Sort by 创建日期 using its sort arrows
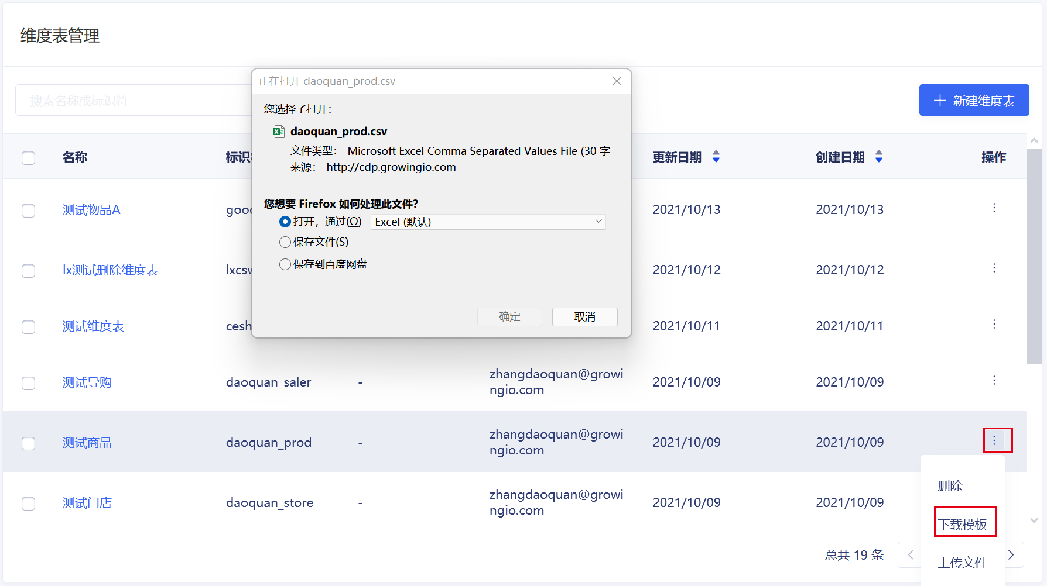Viewport: 1047px width, 586px height. click(878, 157)
